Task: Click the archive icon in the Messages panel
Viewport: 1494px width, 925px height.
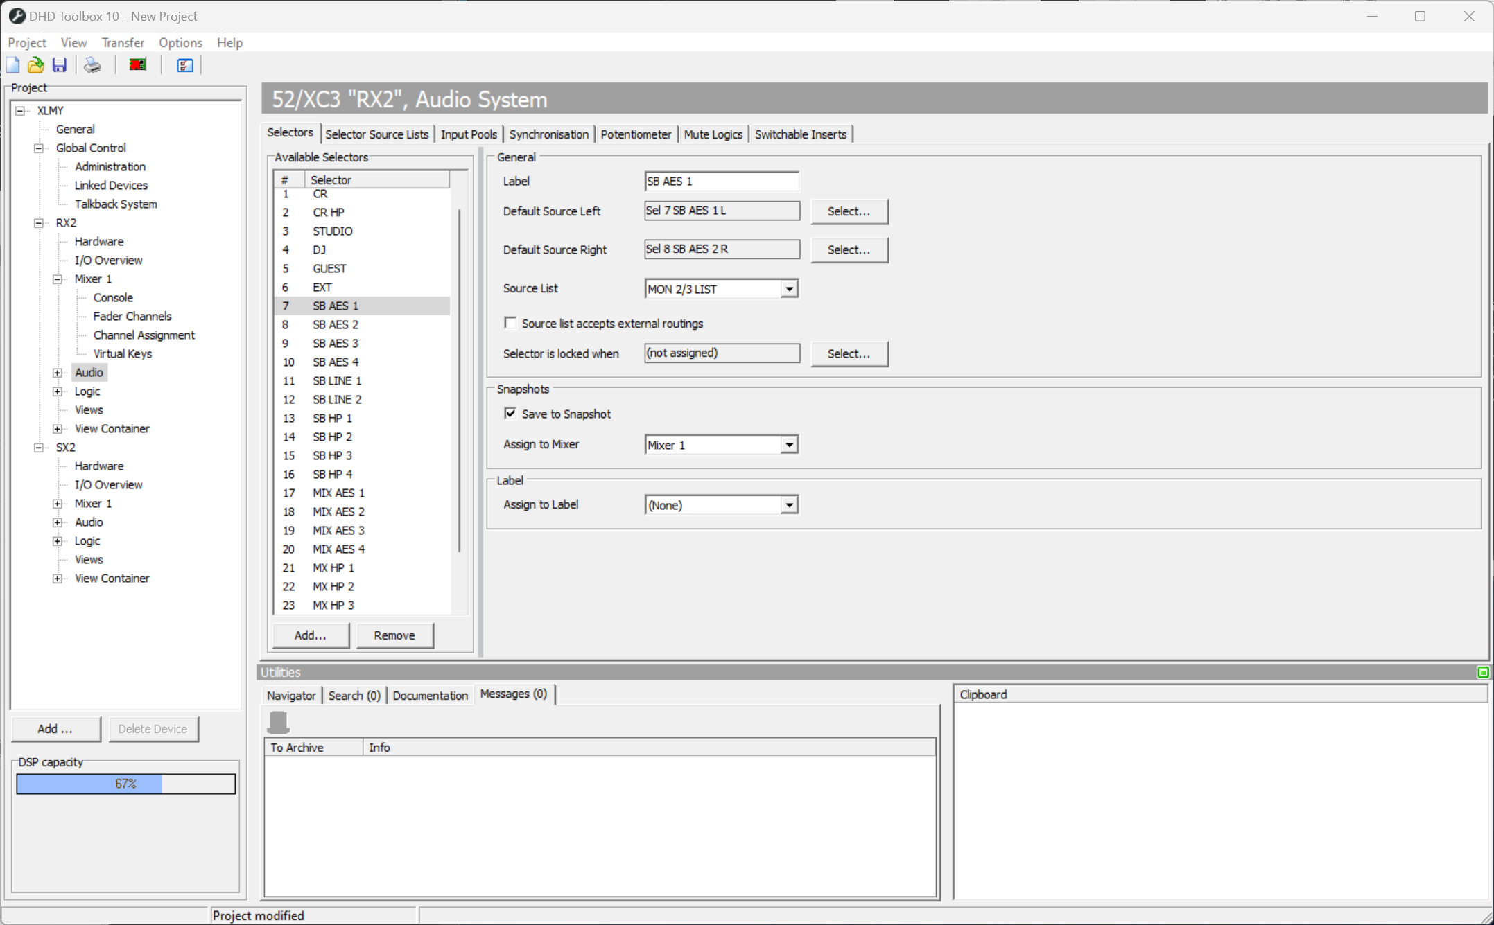Action: (x=279, y=721)
